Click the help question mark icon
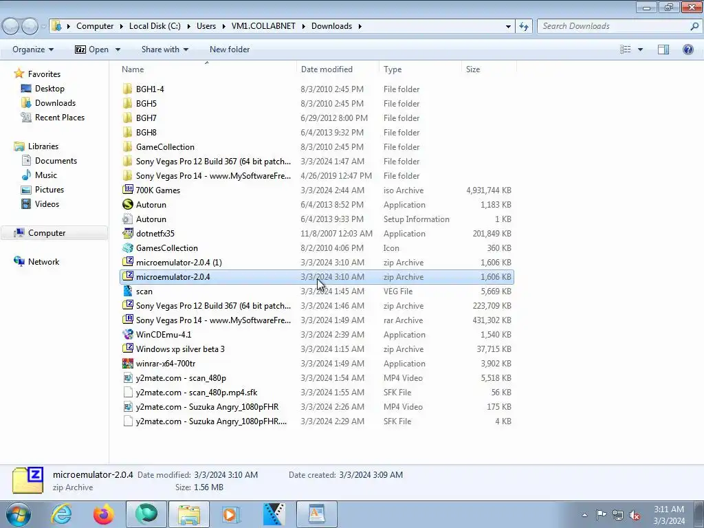The width and height of the screenshot is (704, 528). click(x=687, y=49)
